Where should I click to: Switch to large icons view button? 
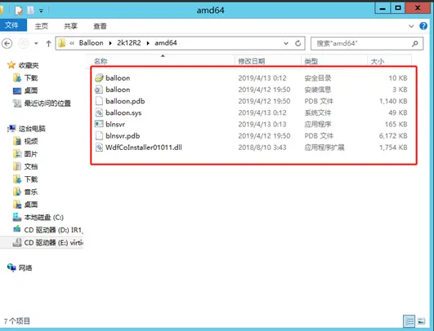(421, 321)
